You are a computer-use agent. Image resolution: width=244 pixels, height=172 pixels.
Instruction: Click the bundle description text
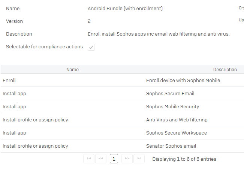point(159,34)
